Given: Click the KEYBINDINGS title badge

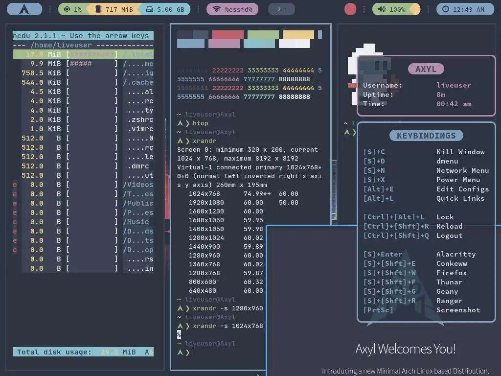Looking at the screenshot, I should pos(426,136).
